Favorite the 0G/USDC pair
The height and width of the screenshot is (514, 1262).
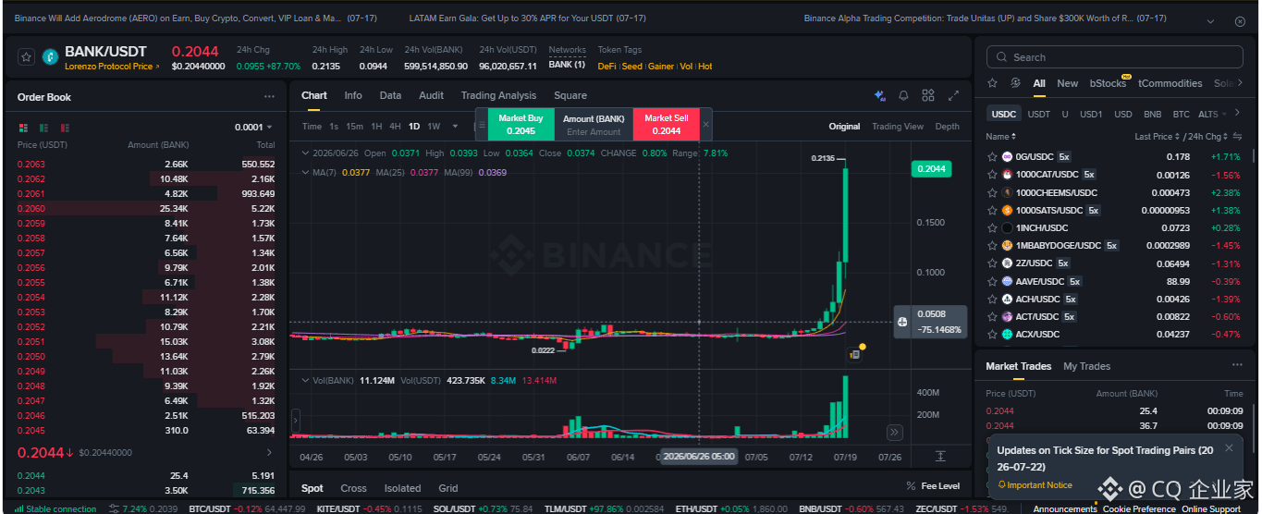click(x=992, y=157)
